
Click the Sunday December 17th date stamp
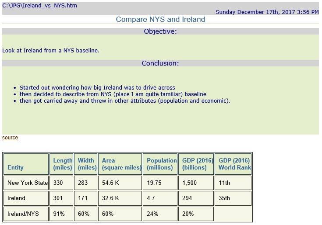pos(267,12)
